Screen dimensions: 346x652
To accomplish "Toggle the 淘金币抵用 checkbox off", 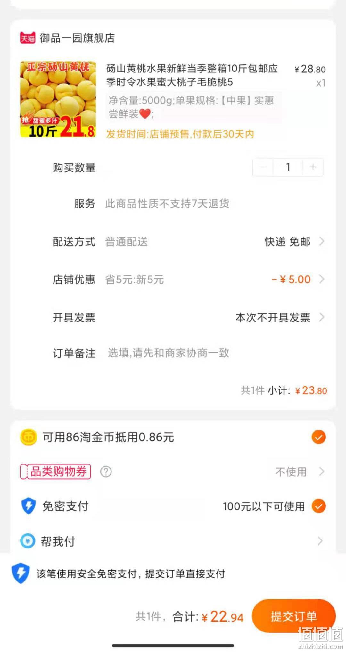I will pyautogui.click(x=318, y=437).
